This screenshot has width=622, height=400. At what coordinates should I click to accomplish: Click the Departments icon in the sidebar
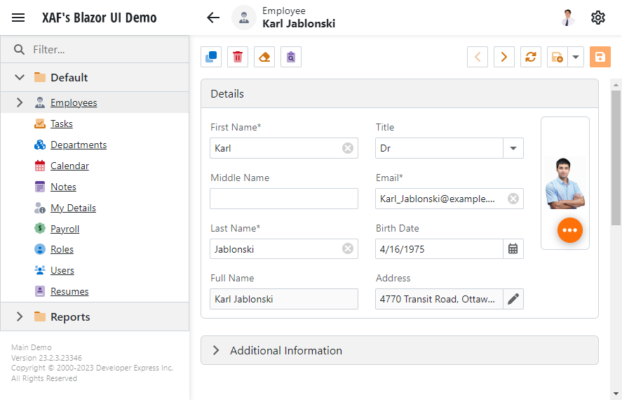[x=40, y=145]
